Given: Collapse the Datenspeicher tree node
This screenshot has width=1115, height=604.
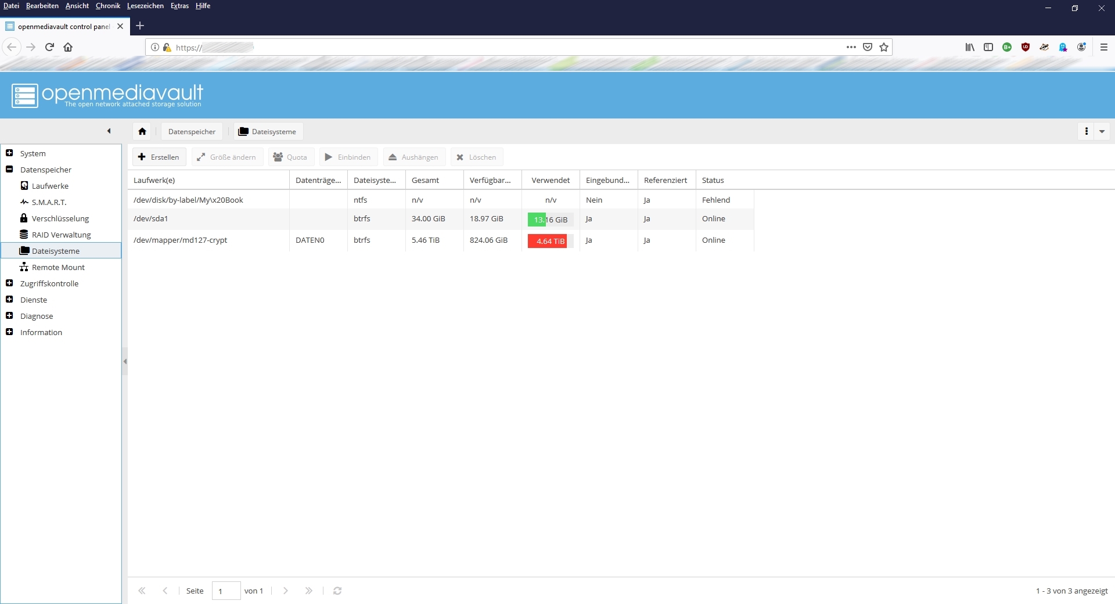Looking at the screenshot, I should point(9,170).
